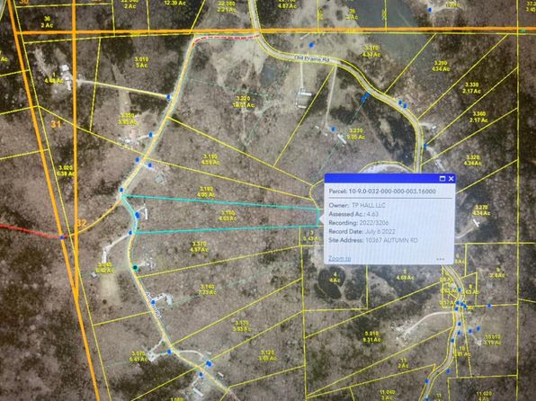Click the Zoom to link in popup

(339, 258)
